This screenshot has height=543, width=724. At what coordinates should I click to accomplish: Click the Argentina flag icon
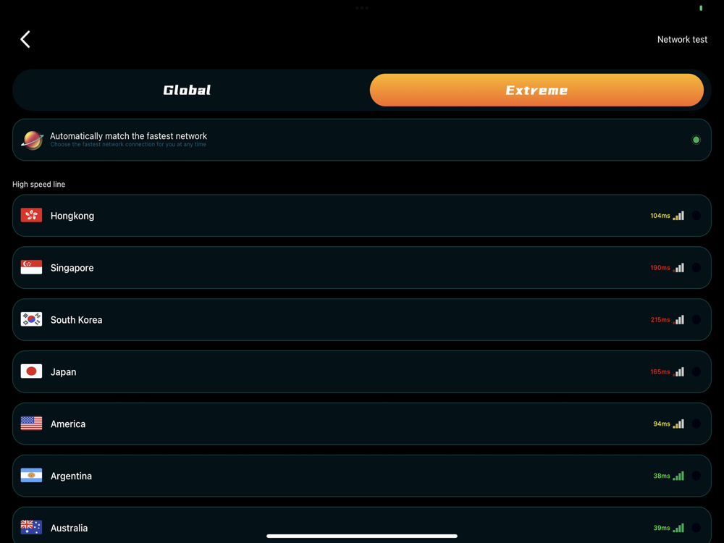31,476
